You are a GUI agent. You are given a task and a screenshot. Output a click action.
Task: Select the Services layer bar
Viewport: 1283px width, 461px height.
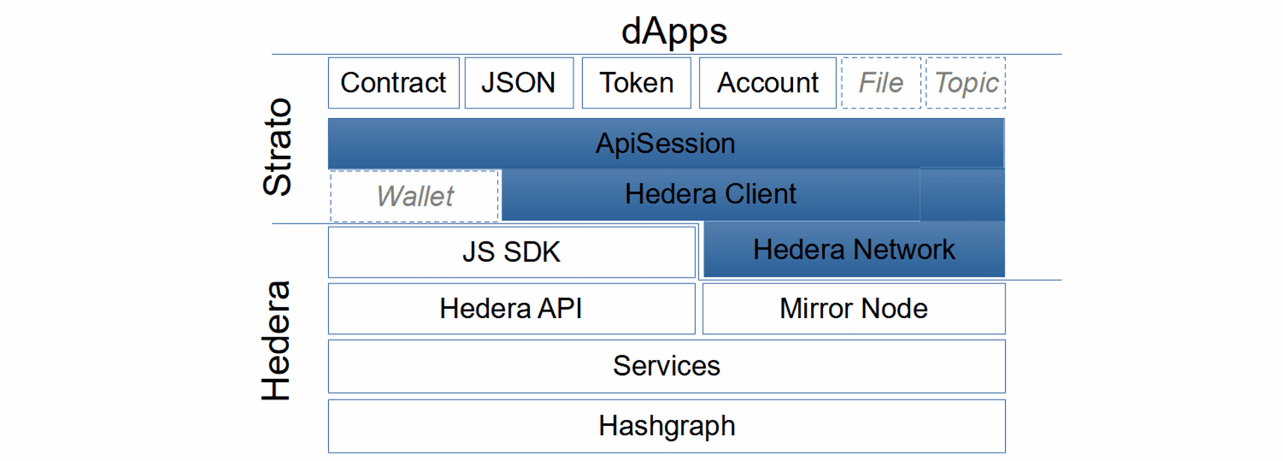point(666,366)
